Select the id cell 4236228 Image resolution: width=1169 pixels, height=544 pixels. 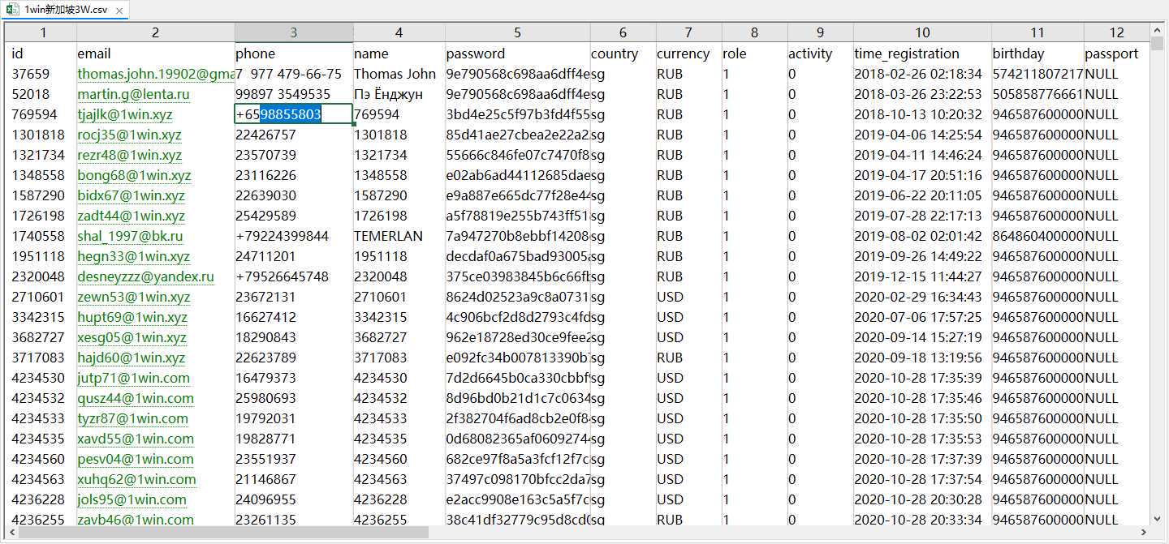[x=42, y=499]
